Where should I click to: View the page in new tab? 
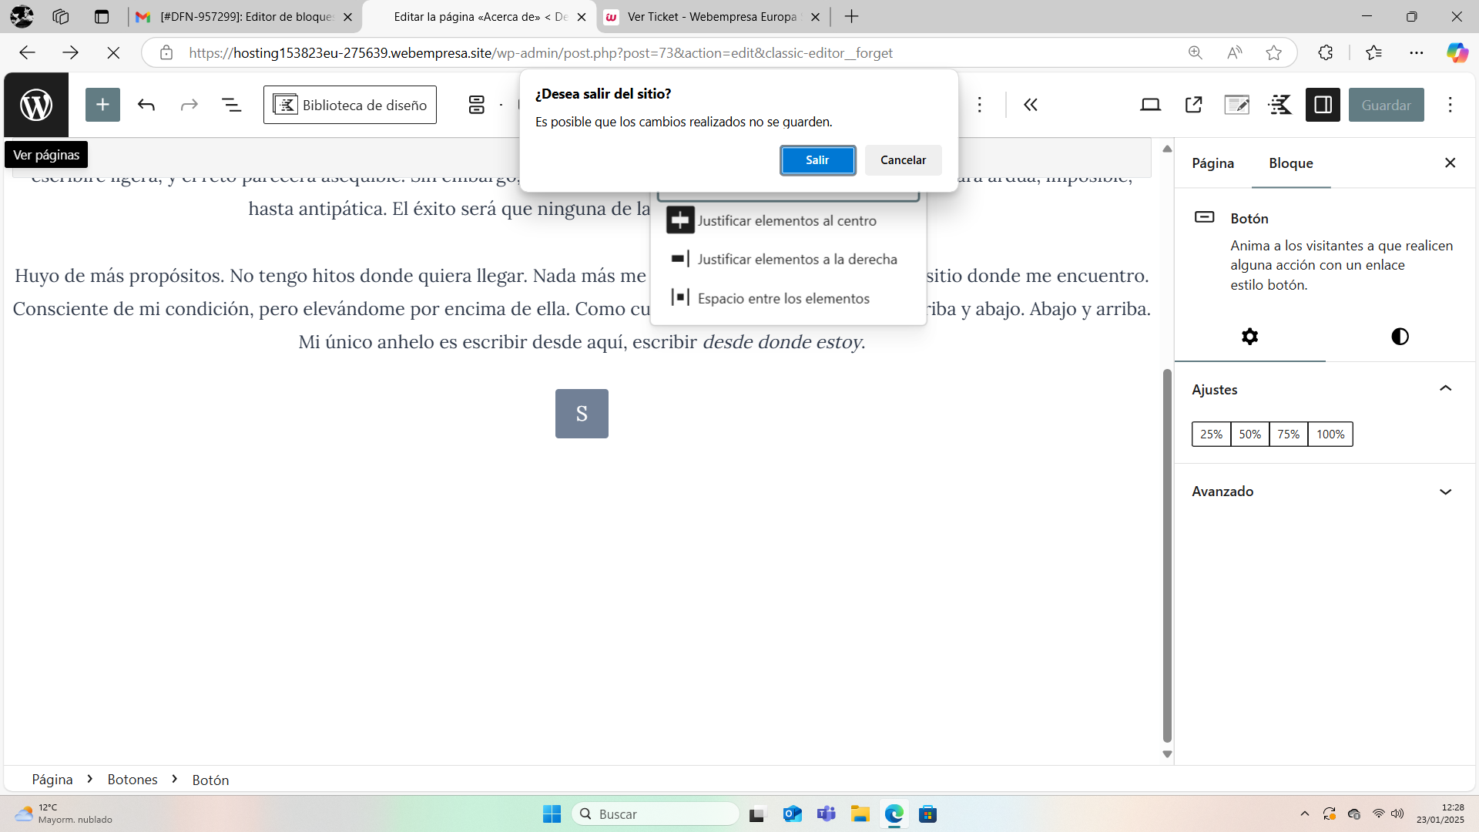[x=1194, y=105]
